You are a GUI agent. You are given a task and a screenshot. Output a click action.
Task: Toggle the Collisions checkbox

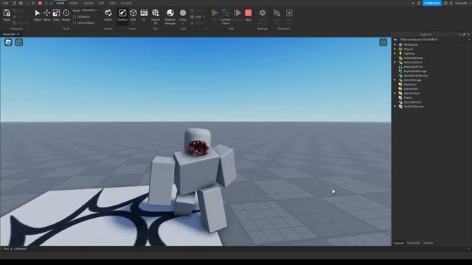pyautogui.click(x=74, y=17)
